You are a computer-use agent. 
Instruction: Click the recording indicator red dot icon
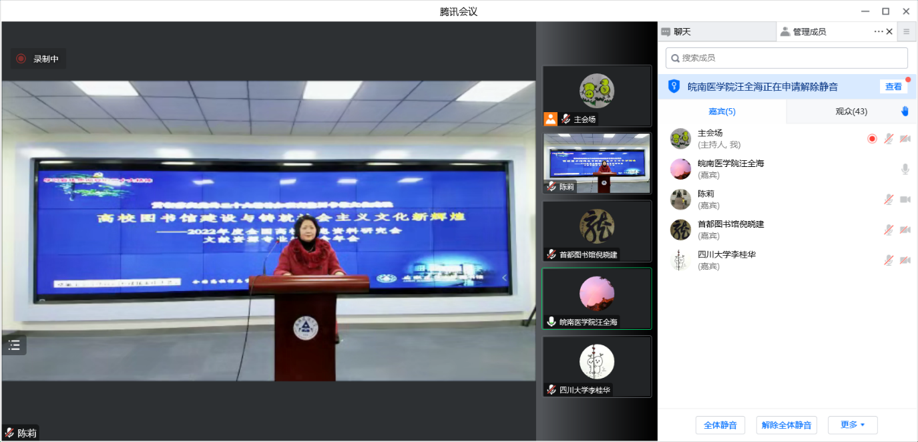[21, 59]
